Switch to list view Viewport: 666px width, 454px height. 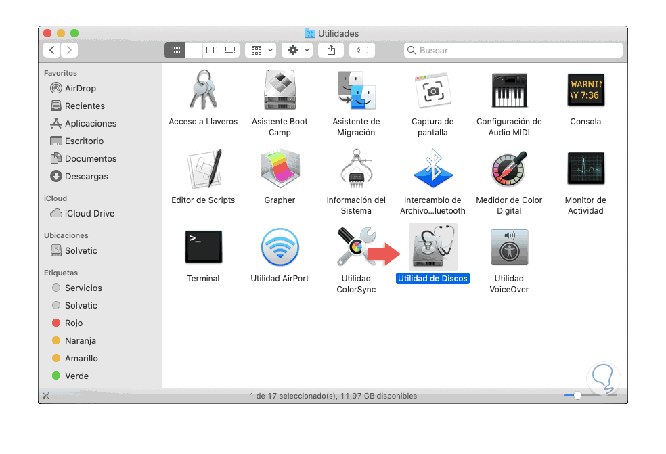coord(194,50)
